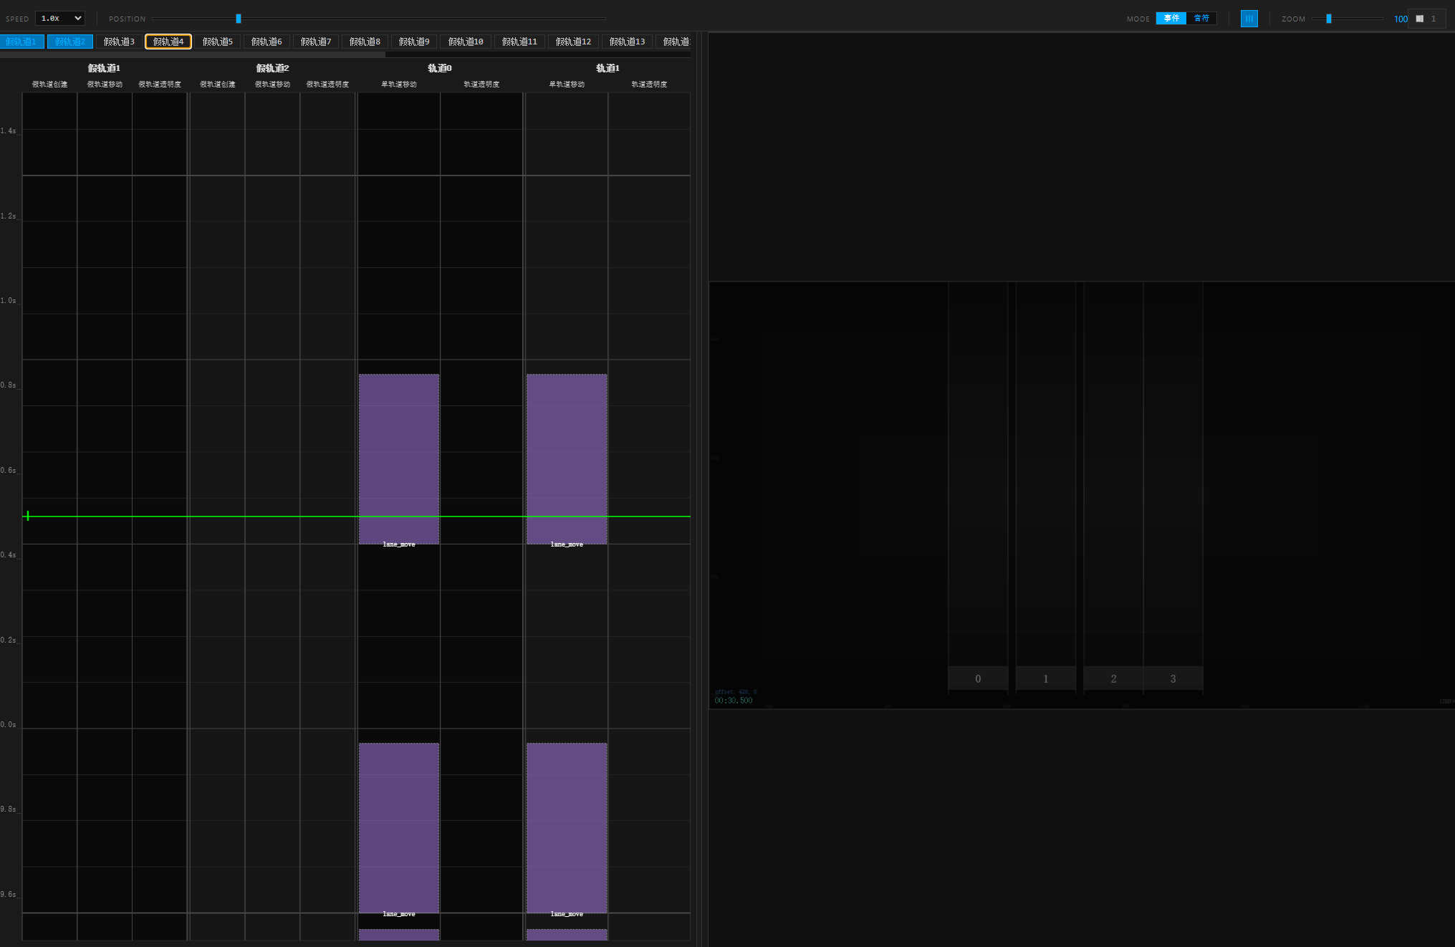The height and width of the screenshot is (947, 1455).
Task: Click the 00:30.500 timestamp in preview
Action: click(734, 701)
